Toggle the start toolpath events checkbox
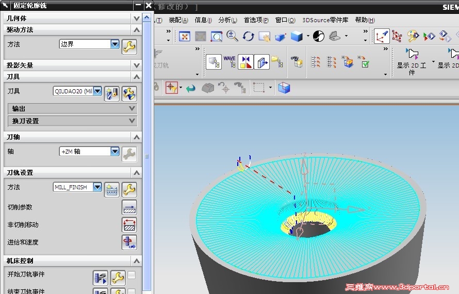The height and width of the screenshot is (294, 459). click(x=132, y=275)
